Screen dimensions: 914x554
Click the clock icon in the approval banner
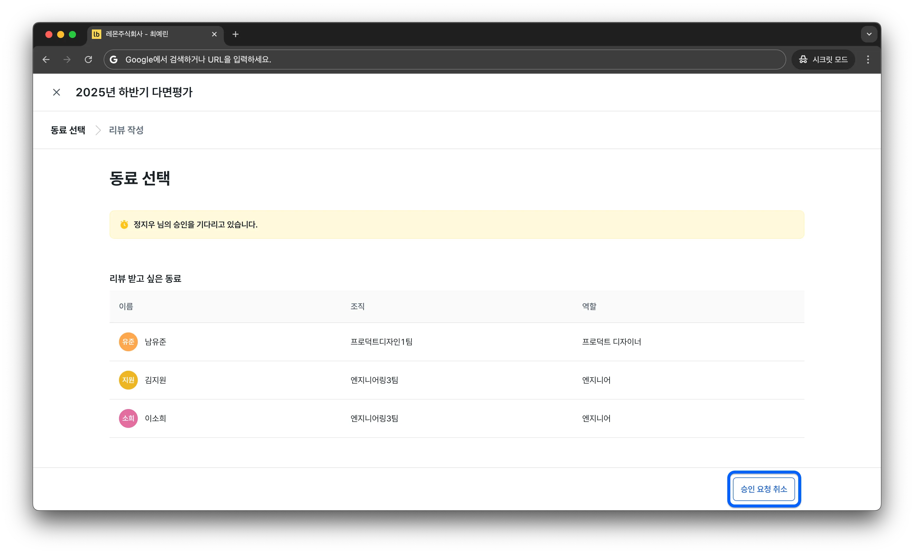click(x=124, y=224)
